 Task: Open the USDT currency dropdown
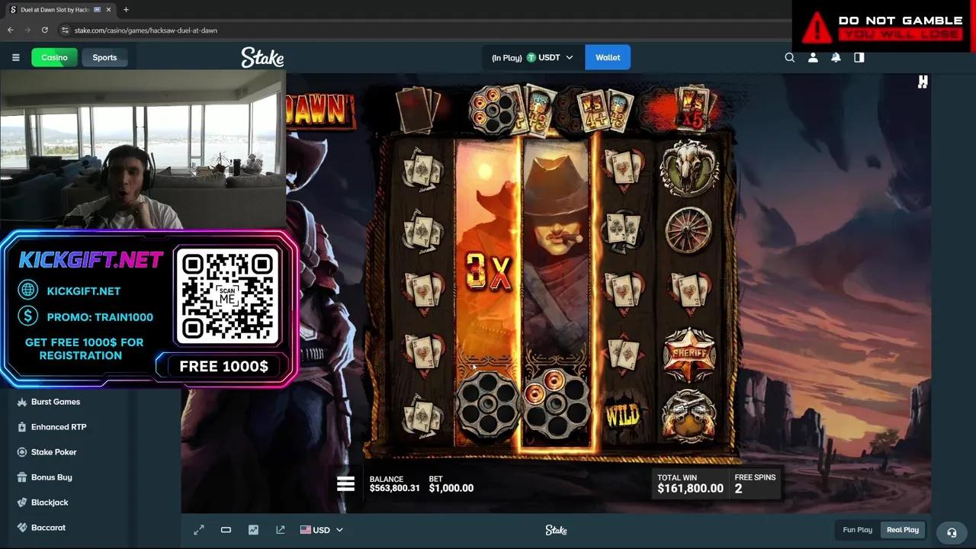pyautogui.click(x=532, y=57)
